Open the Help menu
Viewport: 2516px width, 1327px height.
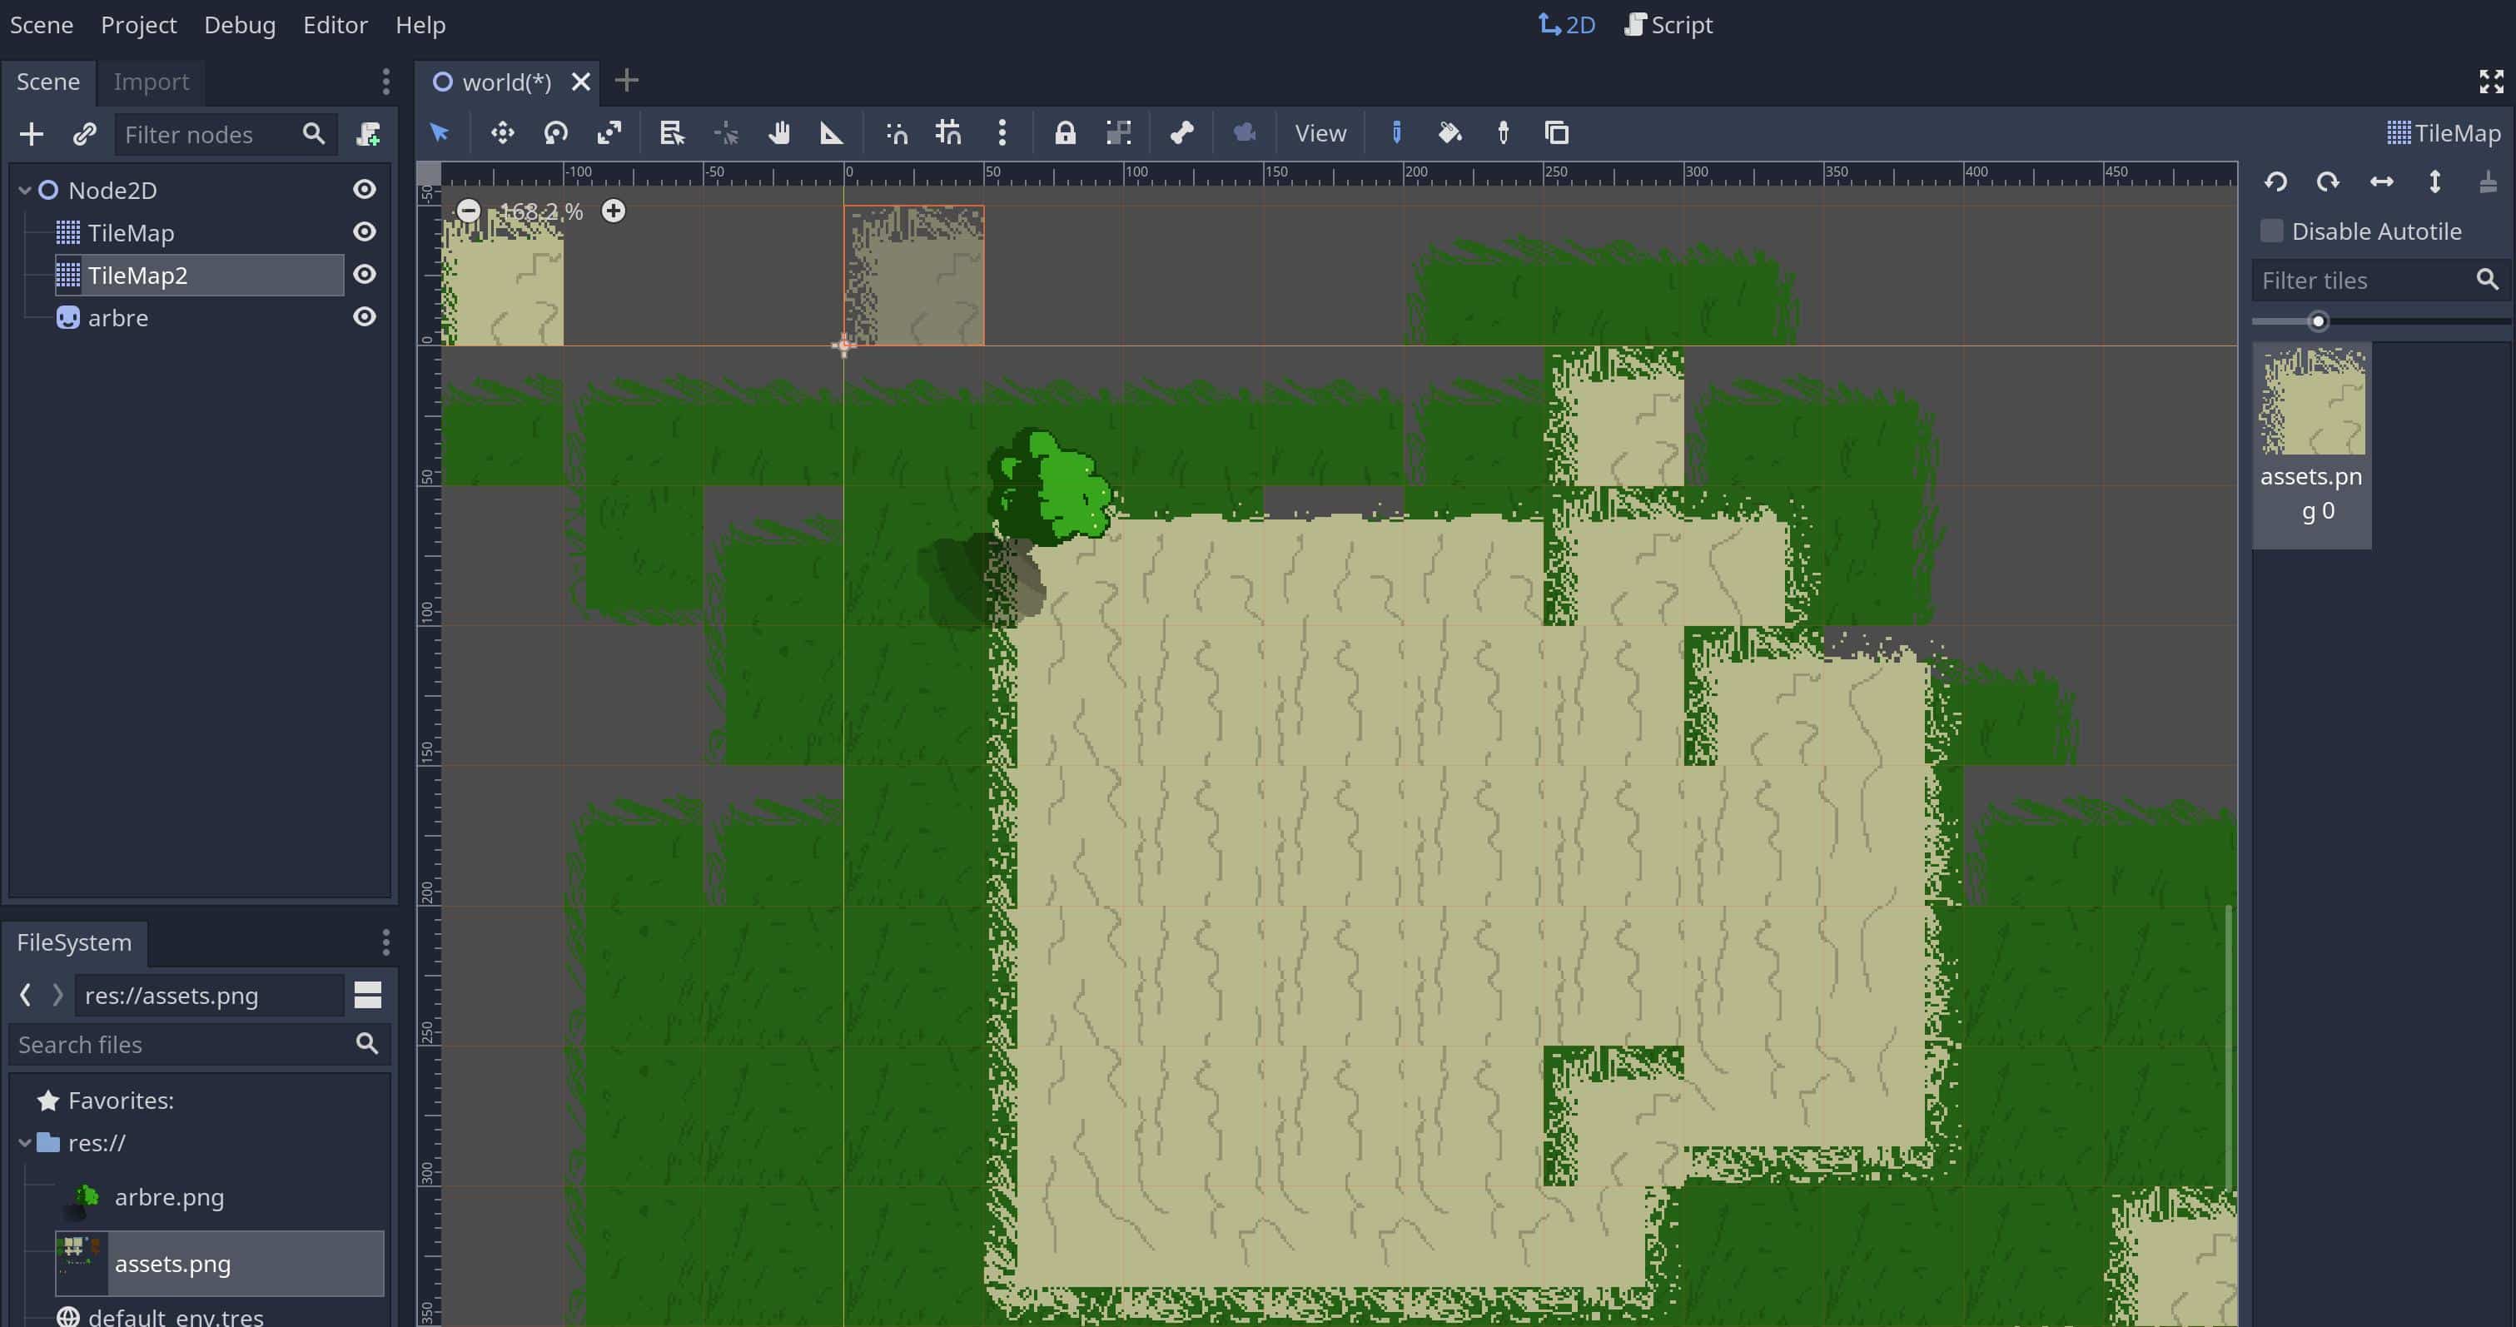coord(421,24)
